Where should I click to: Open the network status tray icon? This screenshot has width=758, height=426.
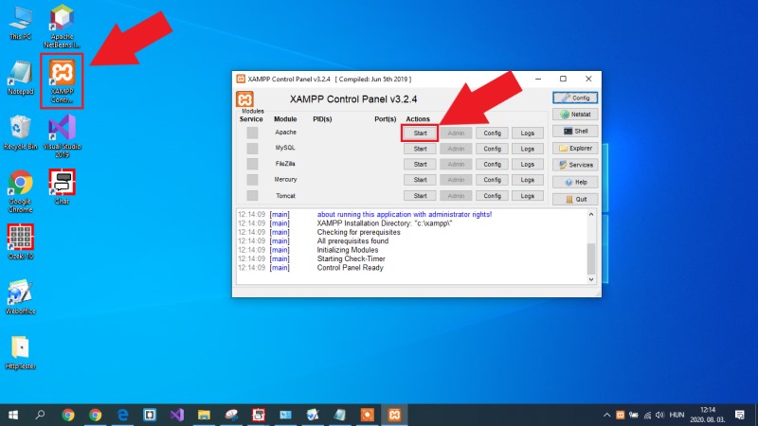[x=647, y=416]
